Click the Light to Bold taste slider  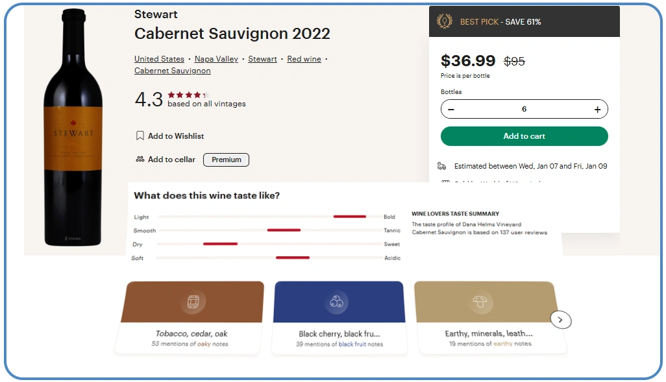point(270,217)
